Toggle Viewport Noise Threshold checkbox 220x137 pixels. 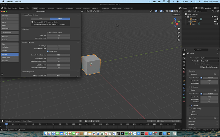[x=201, y=78]
